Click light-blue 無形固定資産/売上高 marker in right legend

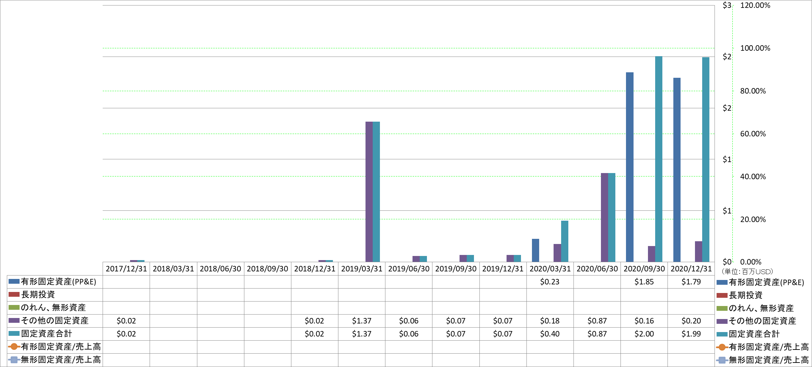coord(722,360)
